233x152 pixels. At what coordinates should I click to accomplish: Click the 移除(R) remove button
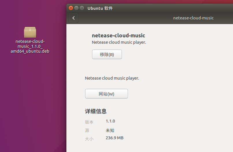pyautogui.click(x=107, y=54)
